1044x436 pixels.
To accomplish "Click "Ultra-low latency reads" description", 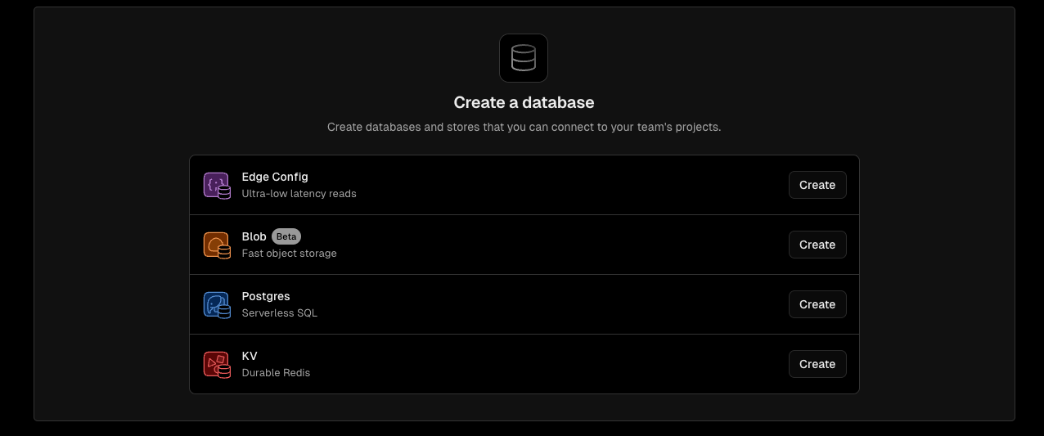I will [x=299, y=194].
